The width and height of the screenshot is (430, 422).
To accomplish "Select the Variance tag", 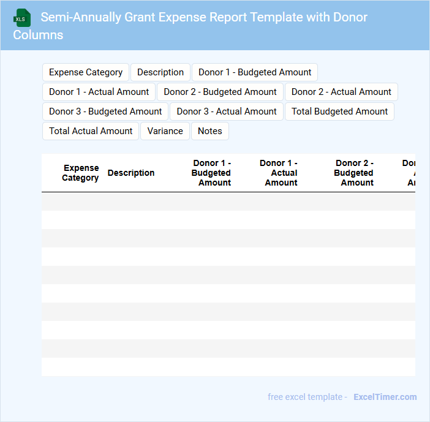I will (165, 131).
